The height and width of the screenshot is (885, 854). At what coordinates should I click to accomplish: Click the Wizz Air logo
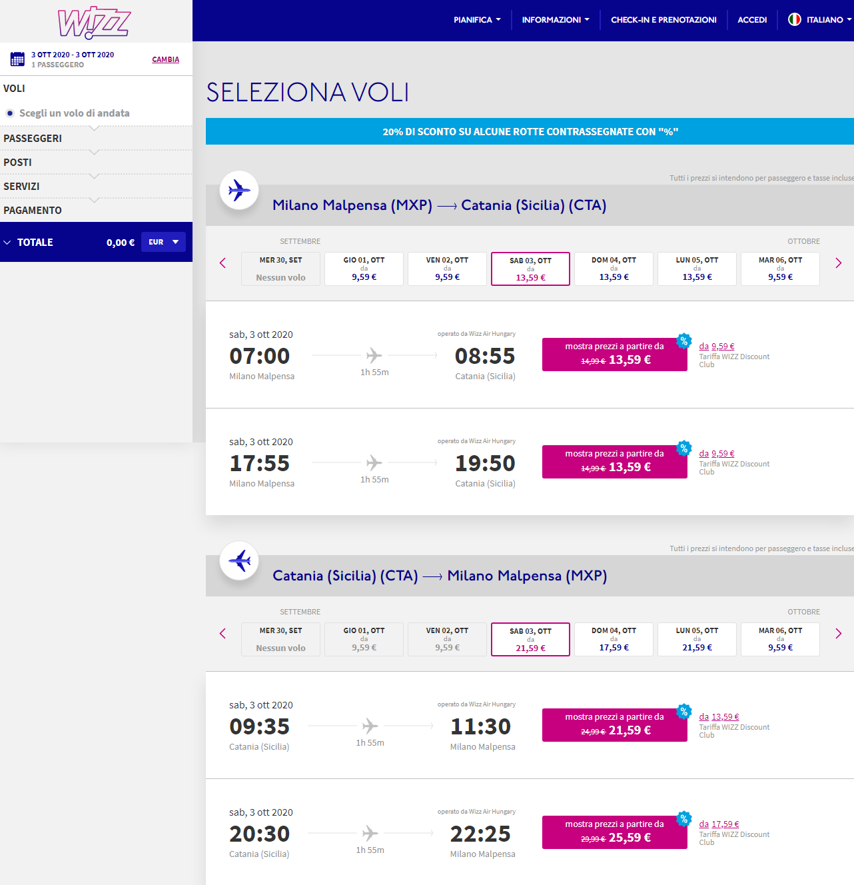(x=94, y=22)
